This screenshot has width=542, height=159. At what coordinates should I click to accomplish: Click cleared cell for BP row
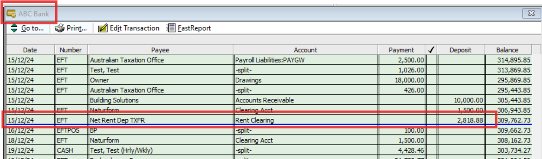pyautogui.click(x=432, y=130)
